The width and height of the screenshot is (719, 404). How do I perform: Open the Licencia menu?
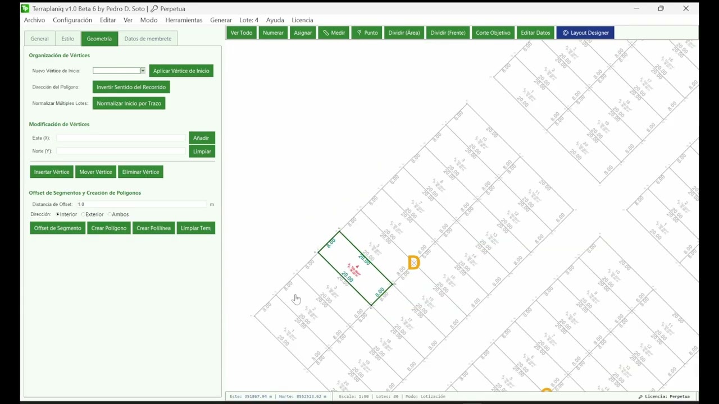pos(302,20)
